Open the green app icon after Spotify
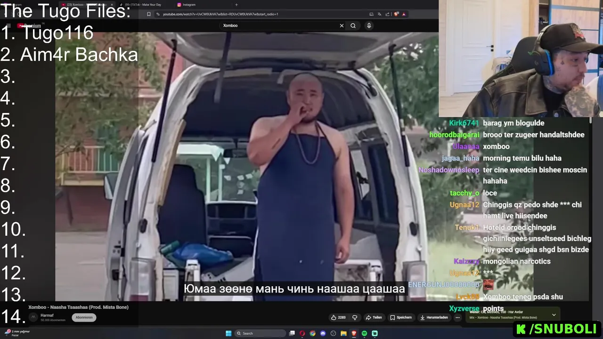 tap(375, 333)
